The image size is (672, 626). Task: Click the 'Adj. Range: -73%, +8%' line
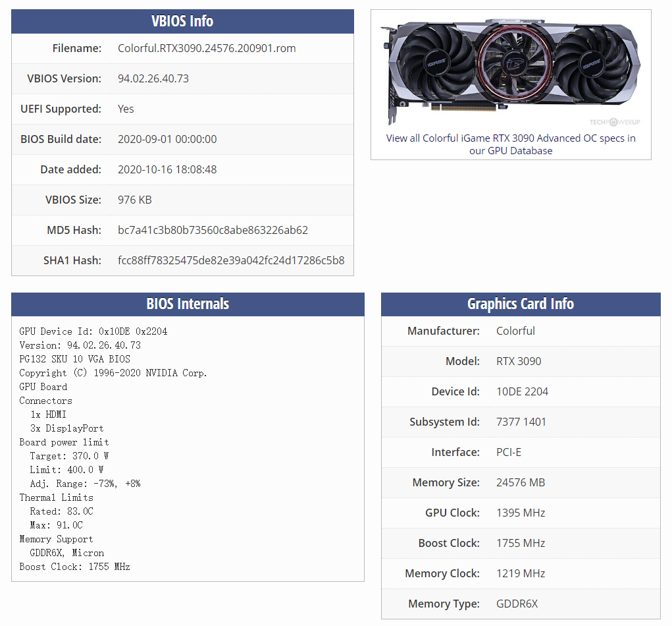(85, 484)
